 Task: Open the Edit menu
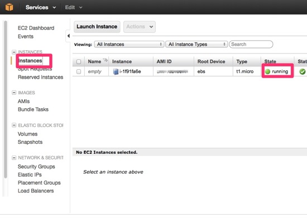(x=74, y=7)
